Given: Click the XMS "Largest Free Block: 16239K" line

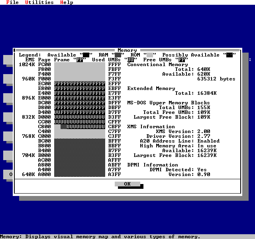Looking at the screenshot, I should point(175,155).
